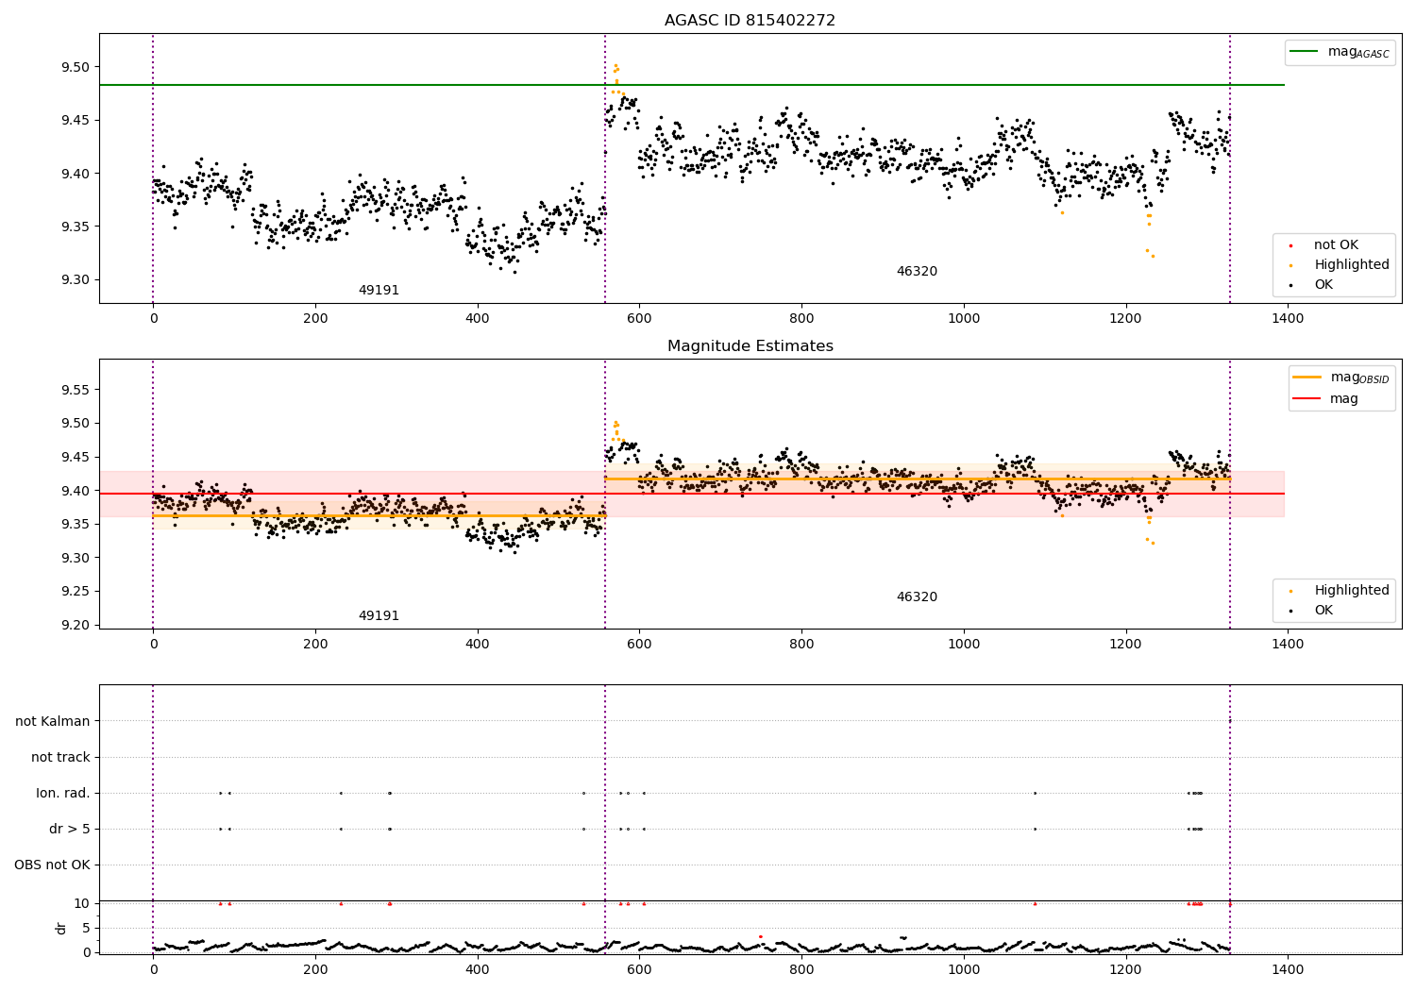Click the 10 tick label on dr axis
1416x991 pixels.
pos(81,903)
